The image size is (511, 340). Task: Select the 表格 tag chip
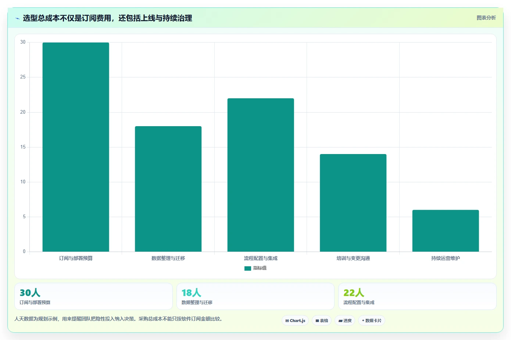click(x=322, y=321)
